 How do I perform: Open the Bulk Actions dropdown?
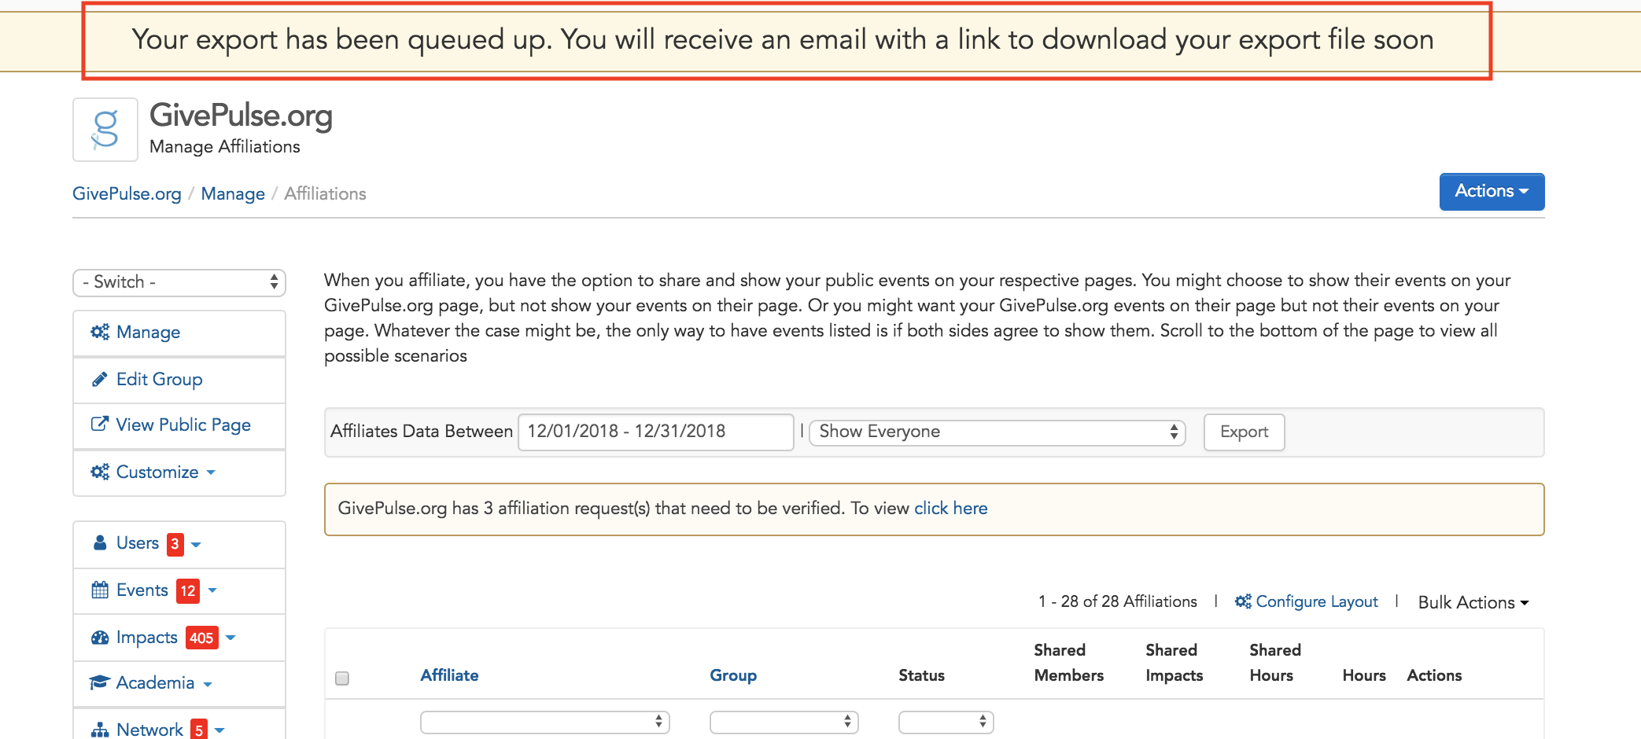(x=1473, y=603)
